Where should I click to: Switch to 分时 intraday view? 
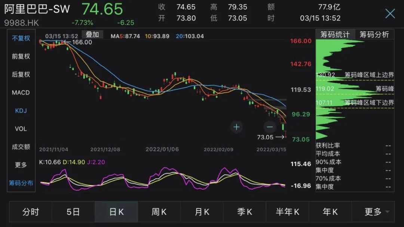pos(30,212)
